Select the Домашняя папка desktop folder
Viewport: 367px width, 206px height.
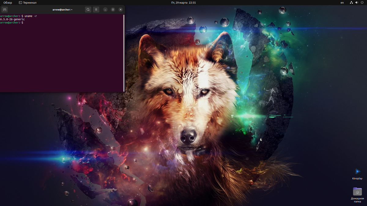click(357, 195)
